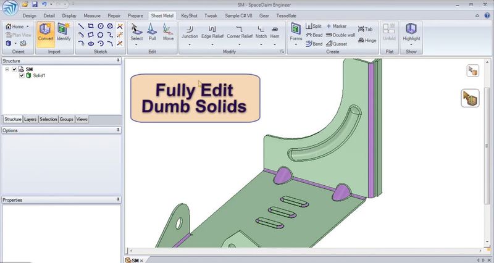Pin or unpin the Properties panel

[118, 199]
